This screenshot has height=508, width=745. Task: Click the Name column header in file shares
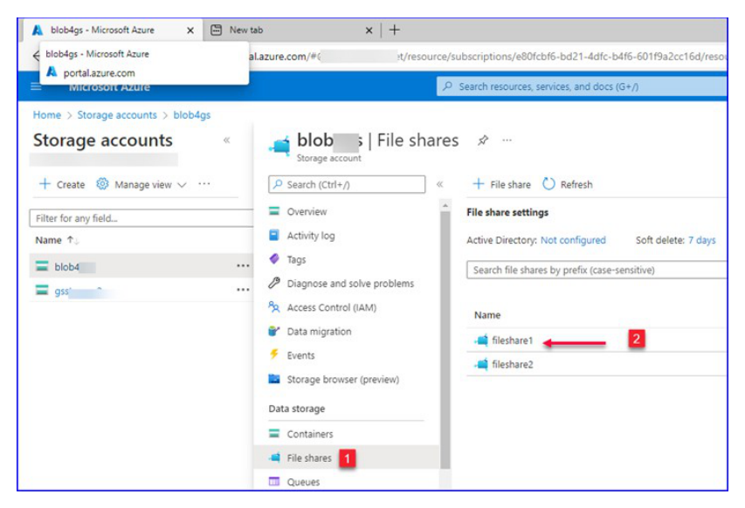487,315
